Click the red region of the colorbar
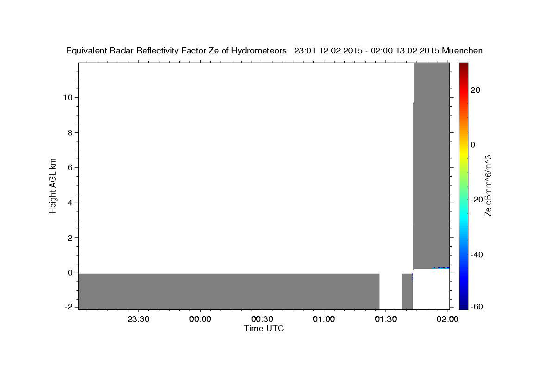Viewport: 556px width, 371px height. coord(463,90)
